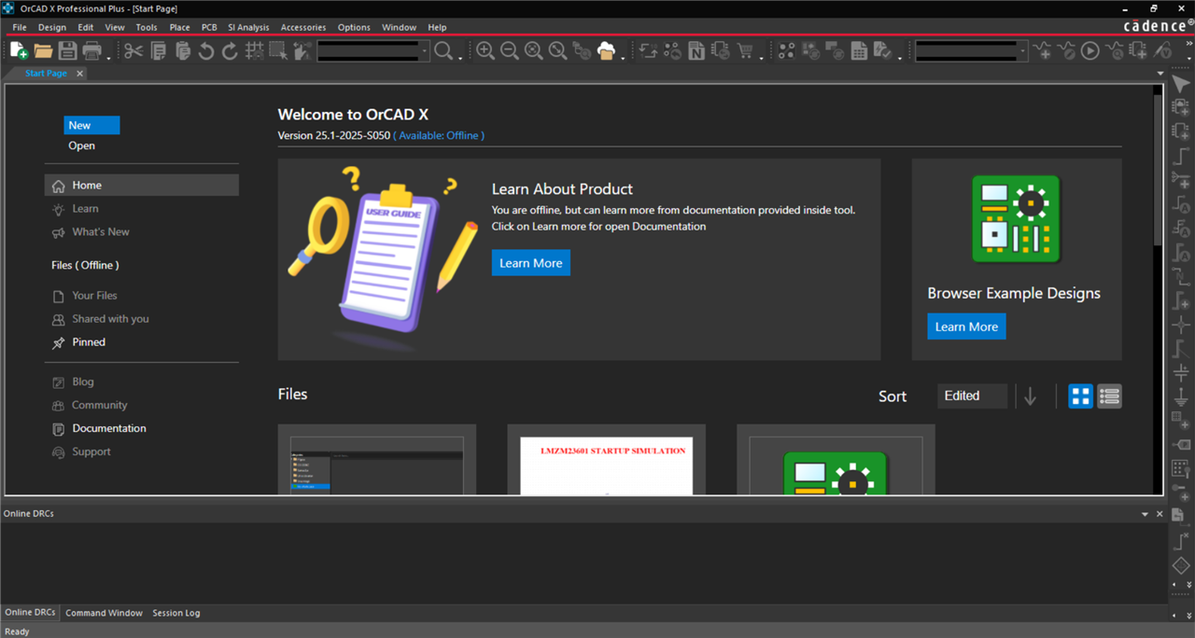This screenshot has width=1195, height=638.
Task: Open What's New in the sidebar
Action: click(x=101, y=231)
